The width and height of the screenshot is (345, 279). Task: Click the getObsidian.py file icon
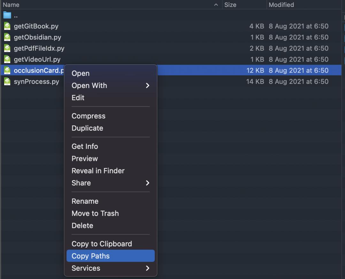coord(7,37)
